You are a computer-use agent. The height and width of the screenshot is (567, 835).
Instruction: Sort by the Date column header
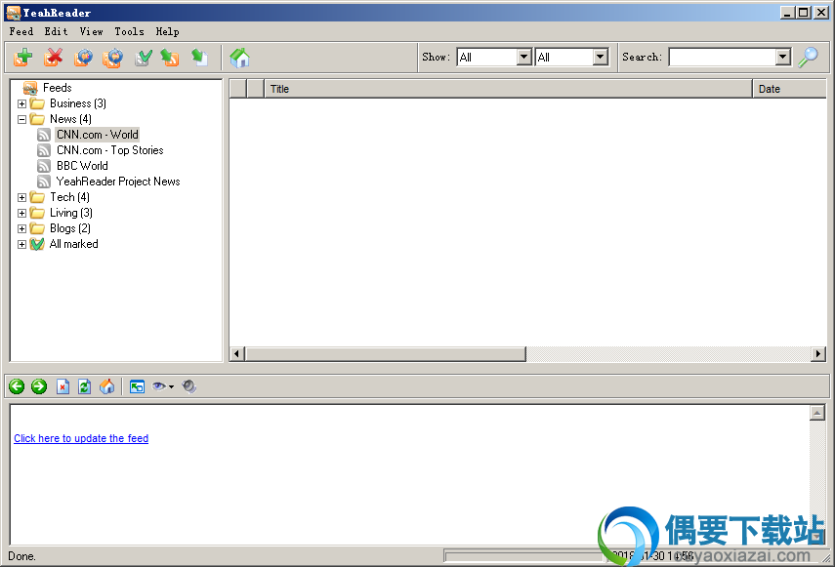789,89
